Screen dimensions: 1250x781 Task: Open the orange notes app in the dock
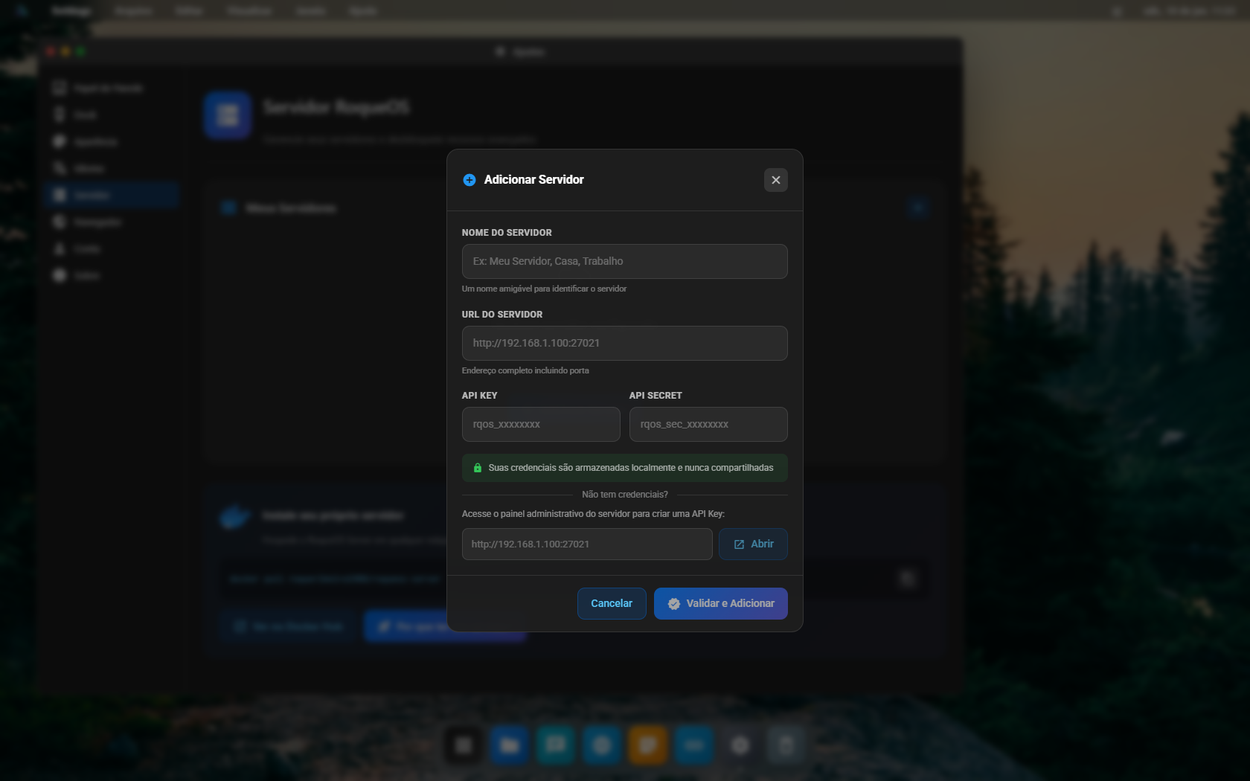(x=647, y=745)
